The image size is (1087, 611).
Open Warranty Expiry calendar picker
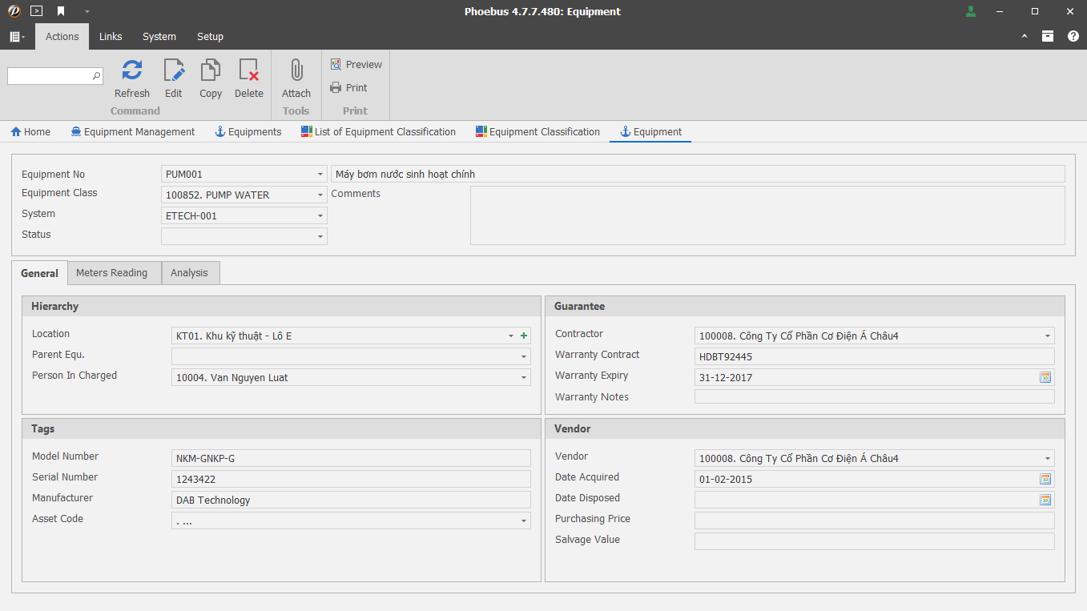(1045, 377)
